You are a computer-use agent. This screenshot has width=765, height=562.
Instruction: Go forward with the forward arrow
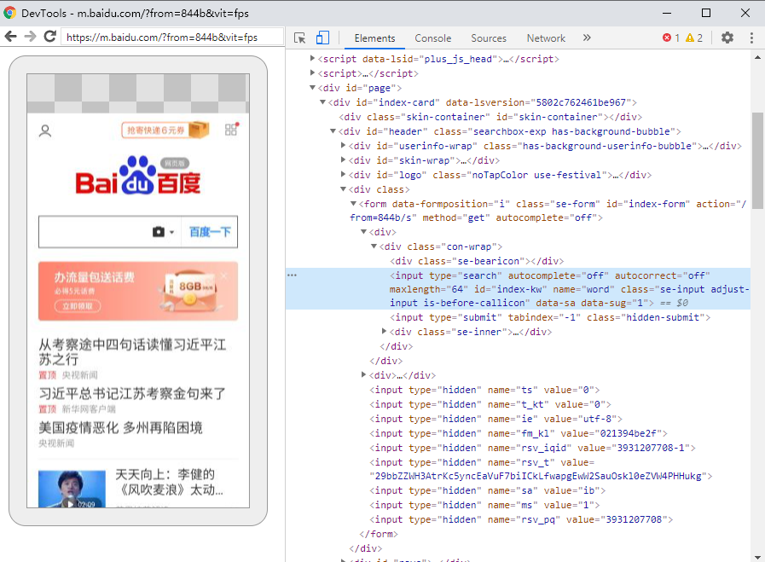coord(30,37)
